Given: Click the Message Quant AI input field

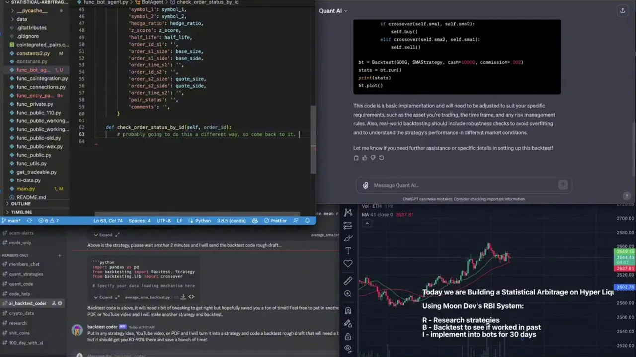Looking at the screenshot, I should coord(465,185).
